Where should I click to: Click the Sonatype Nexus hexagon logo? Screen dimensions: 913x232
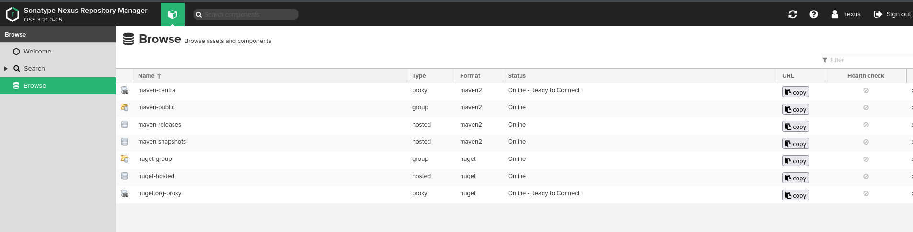point(12,14)
